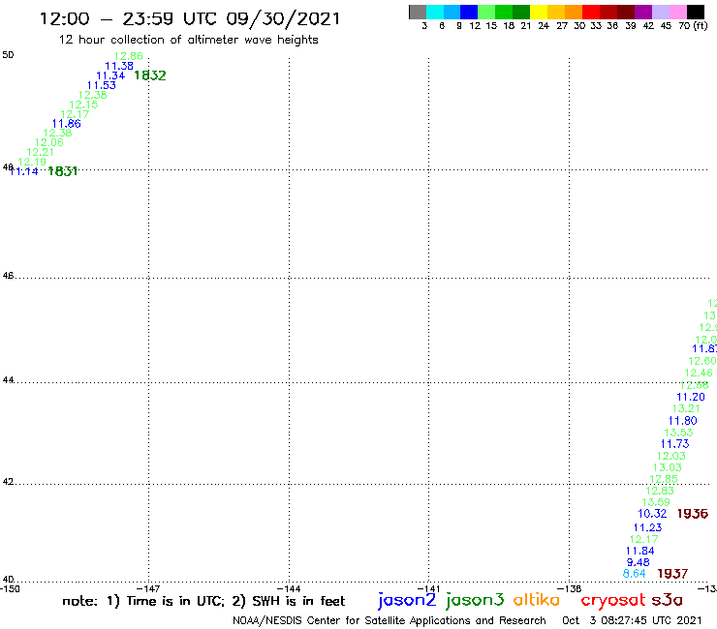Click the -147 longitude axis label
717x629 pixels.
[x=148, y=589]
